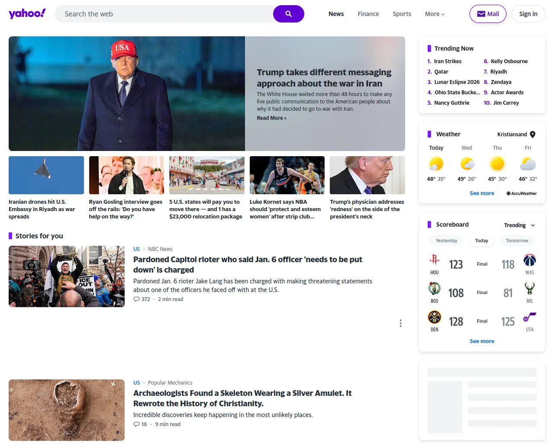This screenshot has height=443, width=554.
Task: Click the Sign in button
Action: [x=528, y=14]
